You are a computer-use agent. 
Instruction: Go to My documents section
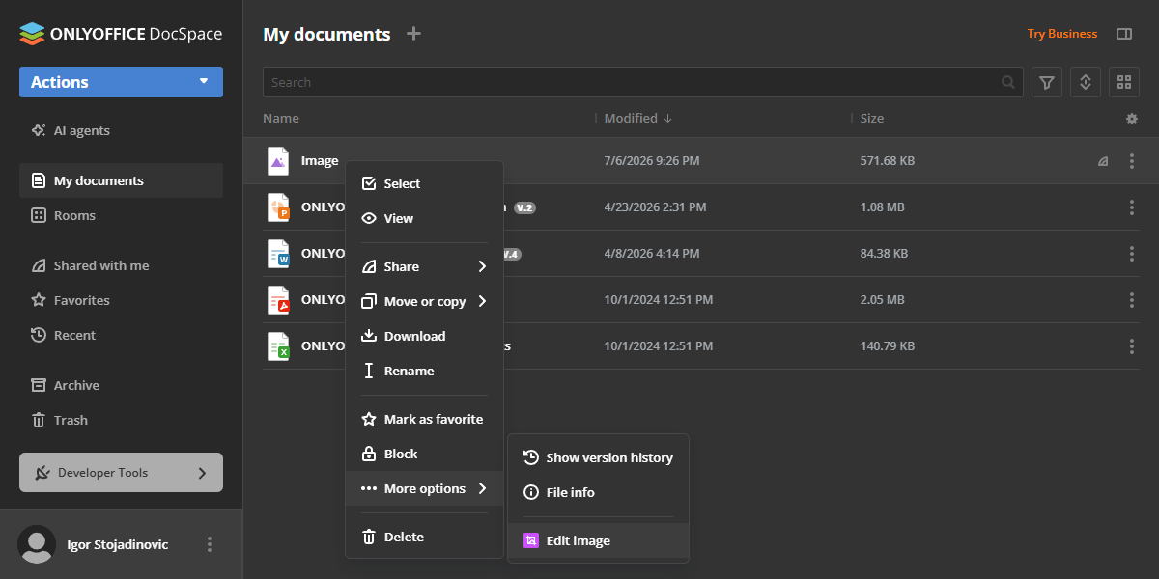click(x=121, y=180)
